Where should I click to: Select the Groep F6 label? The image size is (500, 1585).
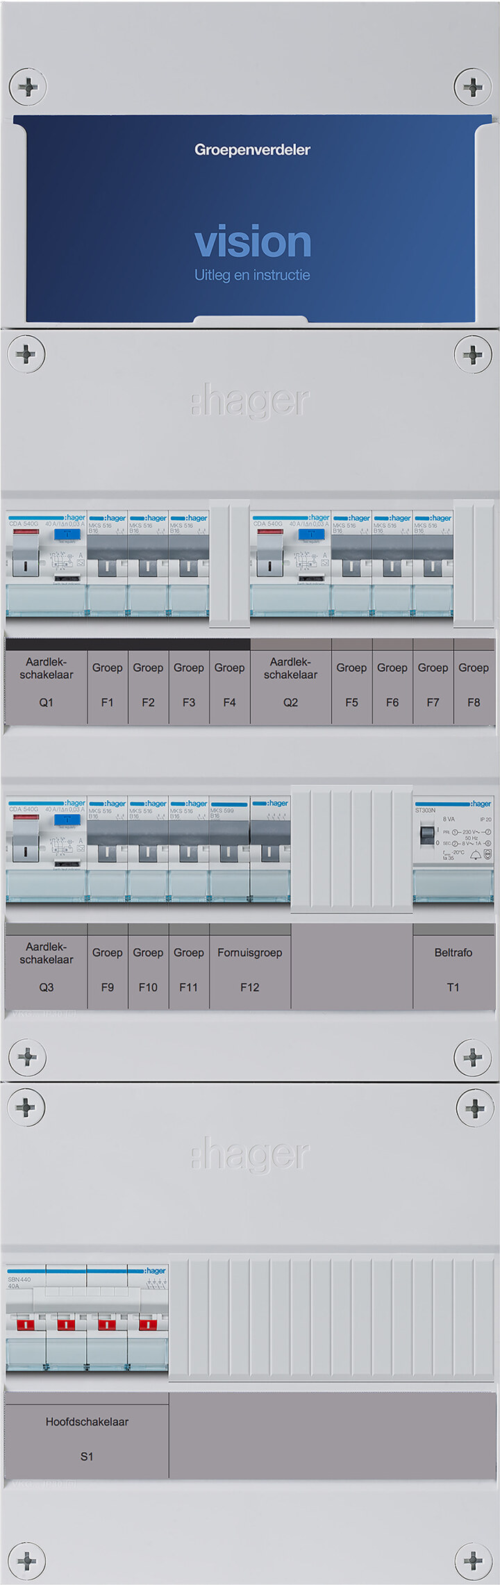click(392, 681)
